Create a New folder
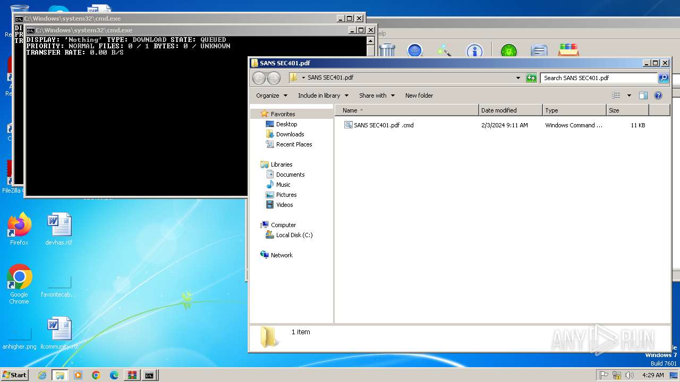 coord(419,95)
